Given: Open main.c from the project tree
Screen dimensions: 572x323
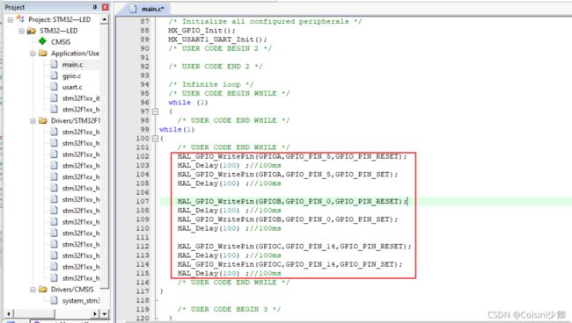Looking at the screenshot, I should point(72,64).
